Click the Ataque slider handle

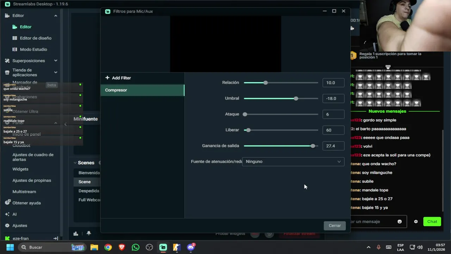click(x=245, y=114)
